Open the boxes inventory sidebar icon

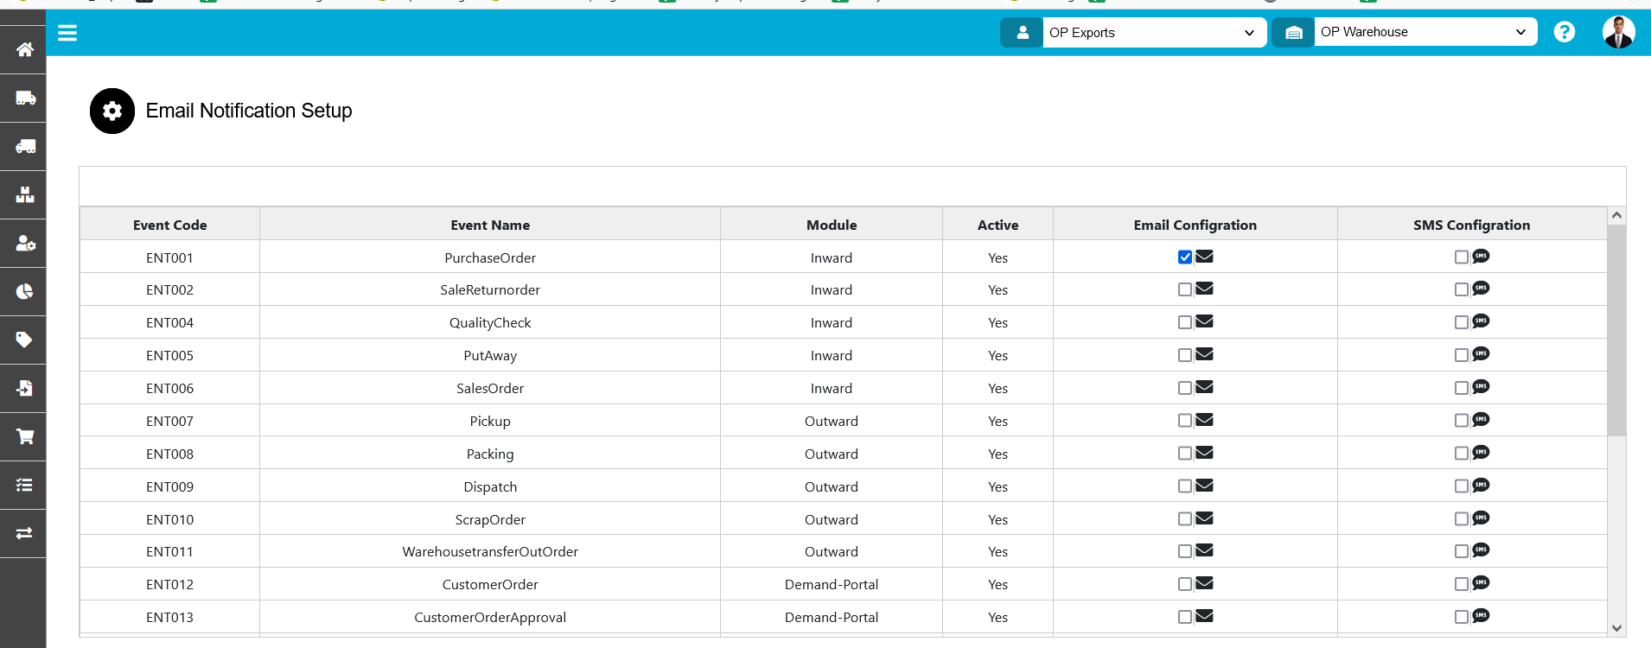(x=24, y=194)
